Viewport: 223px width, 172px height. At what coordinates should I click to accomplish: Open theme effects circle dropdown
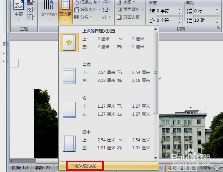(x=31, y=17)
